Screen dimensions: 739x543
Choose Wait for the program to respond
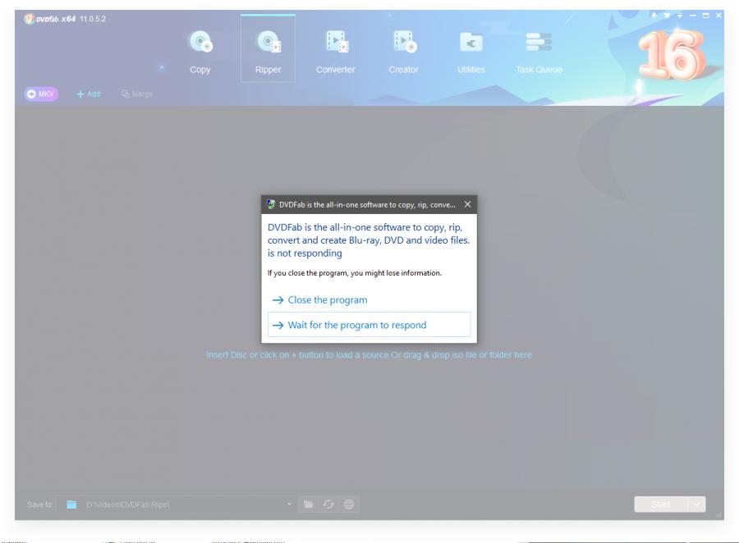(x=369, y=325)
